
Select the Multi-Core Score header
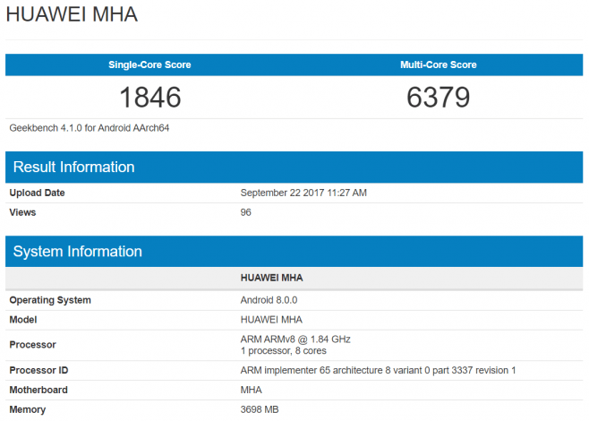pos(438,64)
